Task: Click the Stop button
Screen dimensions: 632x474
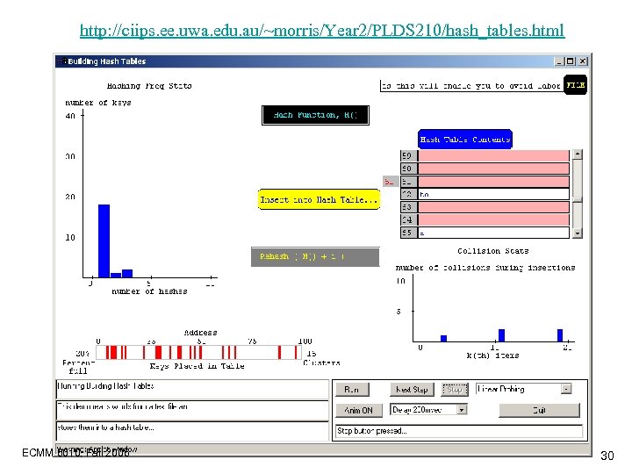Action: click(x=455, y=390)
